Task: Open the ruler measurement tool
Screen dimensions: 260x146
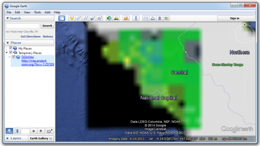Action: [x=136, y=18]
